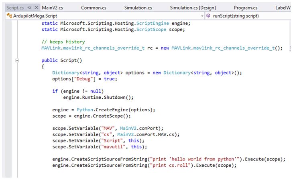Select the partially visible LabelW tab

click(x=283, y=8)
